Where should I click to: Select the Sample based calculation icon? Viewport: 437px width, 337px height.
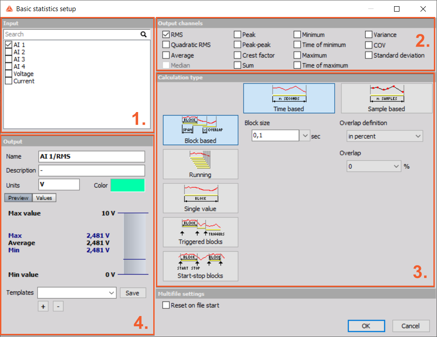[x=387, y=98]
